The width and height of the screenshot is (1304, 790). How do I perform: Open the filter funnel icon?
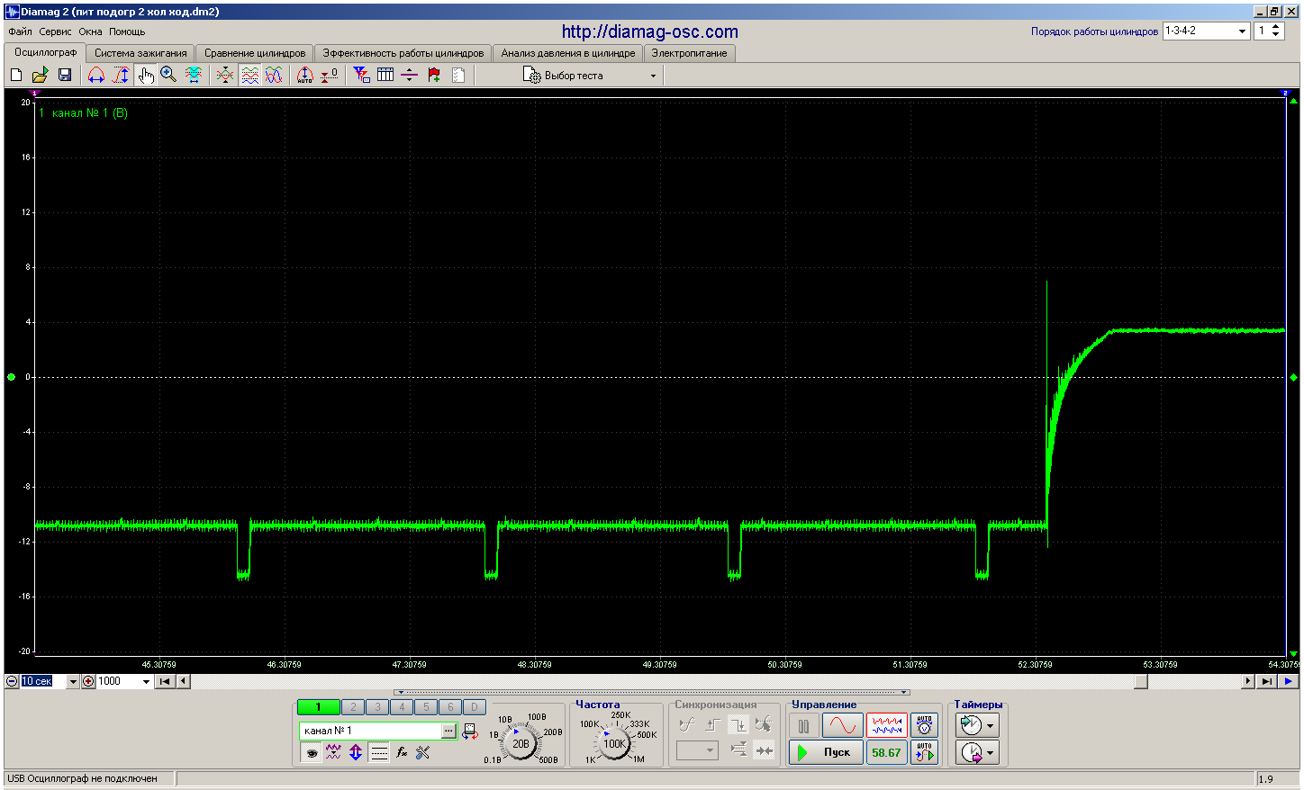click(x=361, y=76)
